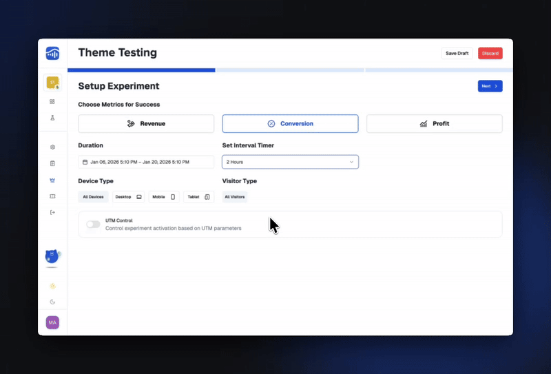Switch to light mode sun icon
Image resolution: width=551 pixels, height=374 pixels.
[52, 286]
